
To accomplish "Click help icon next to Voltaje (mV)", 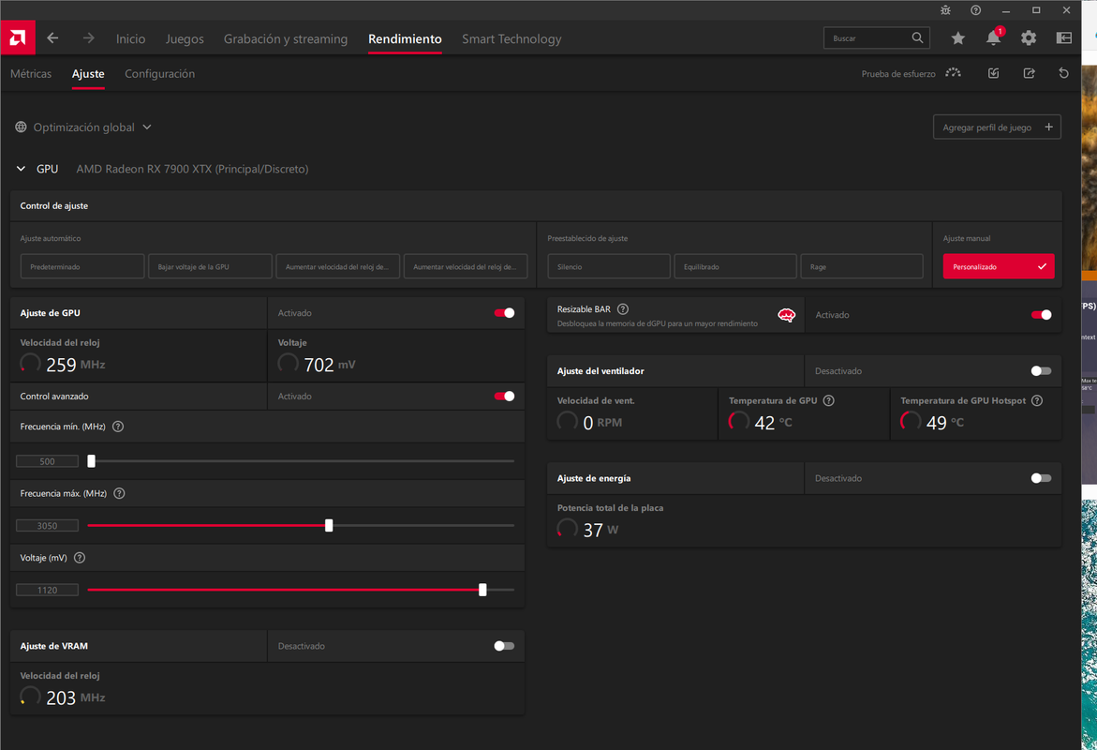I will coord(80,558).
